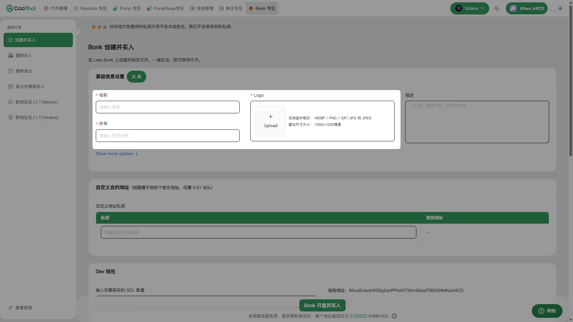This screenshot has height=322, width=573.
Task: Click the 代币管理 coin icon
Action: point(46,8)
